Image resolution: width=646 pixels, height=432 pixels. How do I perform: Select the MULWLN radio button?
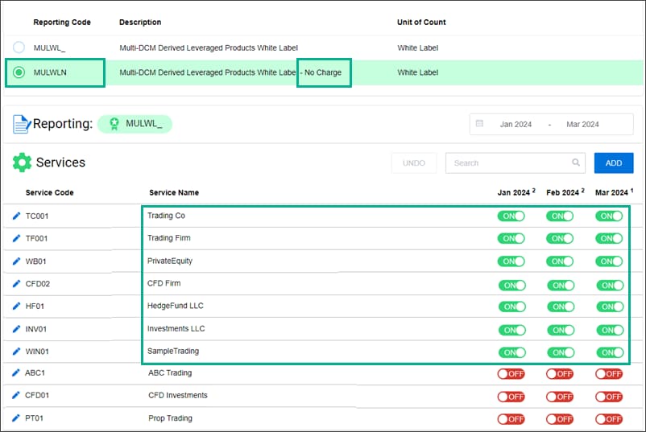[19, 72]
